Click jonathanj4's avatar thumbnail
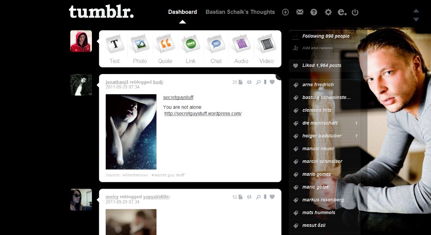The width and height of the screenshot is (431, 235). pos(81,85)
